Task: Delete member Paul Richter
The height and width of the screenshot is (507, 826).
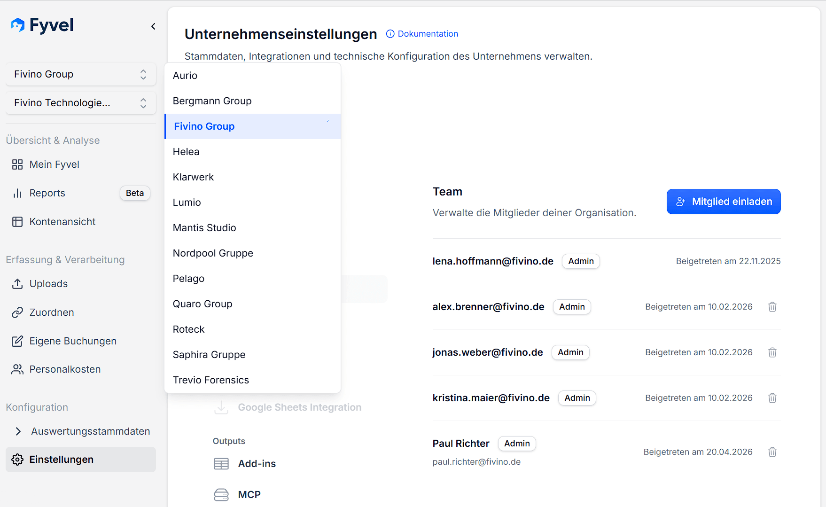Action: (772, 452)
